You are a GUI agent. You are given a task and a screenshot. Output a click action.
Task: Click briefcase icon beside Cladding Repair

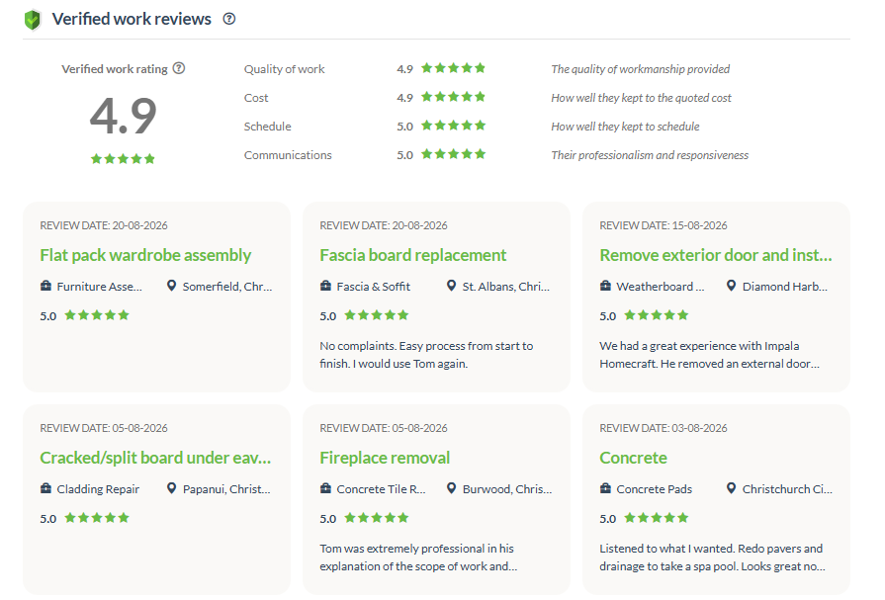[x=45, y=488]
